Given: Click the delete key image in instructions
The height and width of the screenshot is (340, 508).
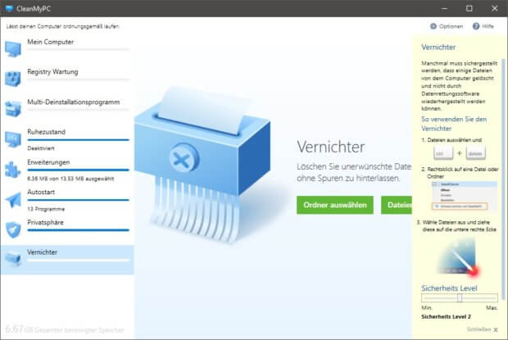Looking at the screenshot, I should pyautogui.click(x=475, y=153).
